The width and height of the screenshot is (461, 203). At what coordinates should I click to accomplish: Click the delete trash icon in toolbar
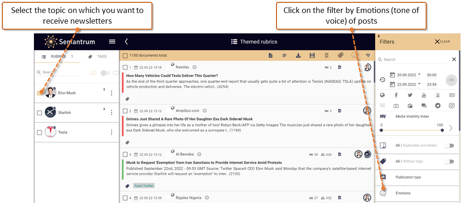[x=326, y=55]
